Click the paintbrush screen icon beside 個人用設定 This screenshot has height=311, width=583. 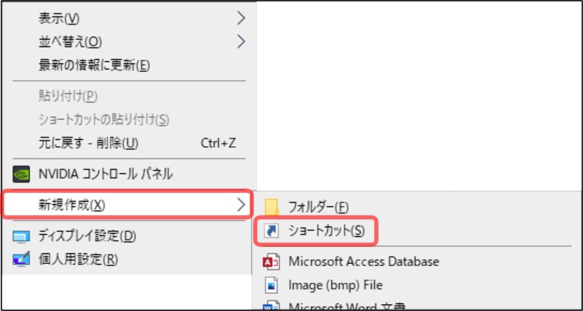[x=21, y=259]
